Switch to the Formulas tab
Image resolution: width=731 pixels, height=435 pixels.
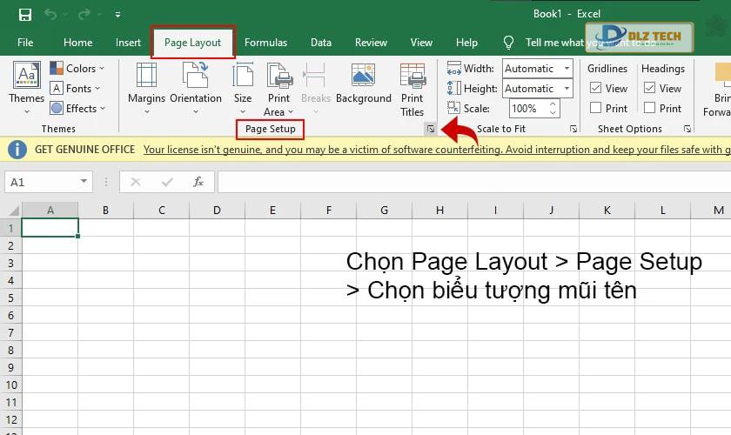(265, 43)
